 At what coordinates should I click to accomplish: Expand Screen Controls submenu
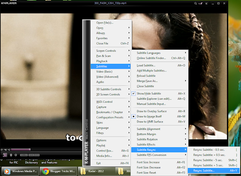tap(111, 51)
